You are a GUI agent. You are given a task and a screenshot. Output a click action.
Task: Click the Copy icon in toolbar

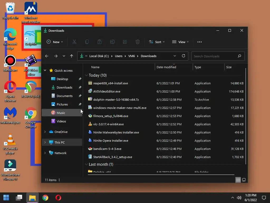[87, 42]
